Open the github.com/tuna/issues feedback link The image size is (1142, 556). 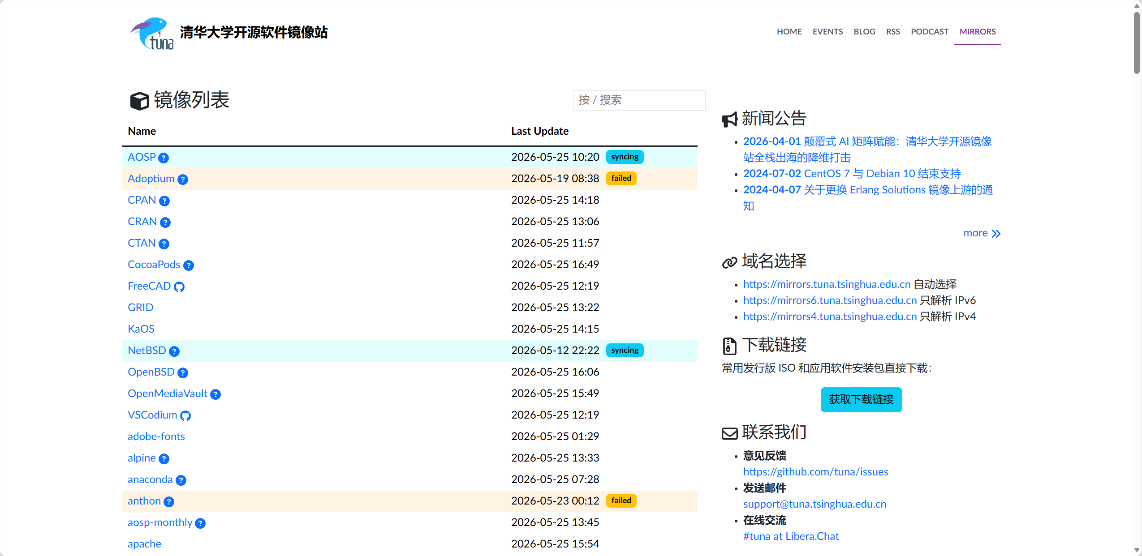815,472
